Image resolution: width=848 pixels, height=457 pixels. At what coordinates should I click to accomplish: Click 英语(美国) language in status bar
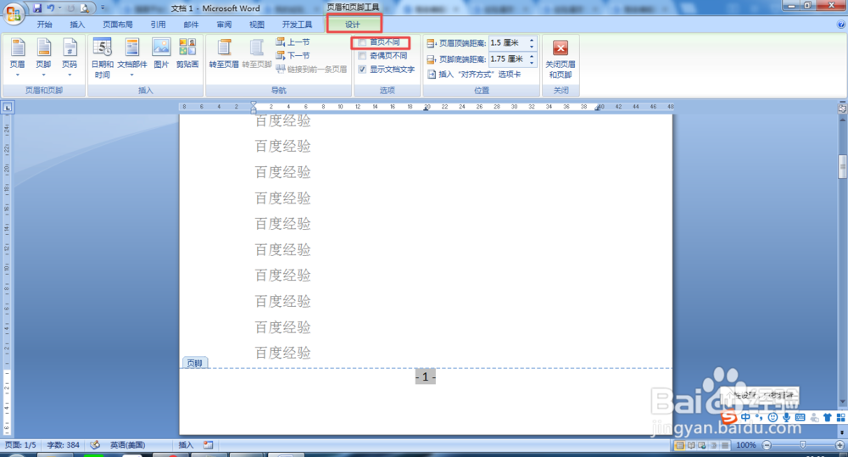coord(128,444)
